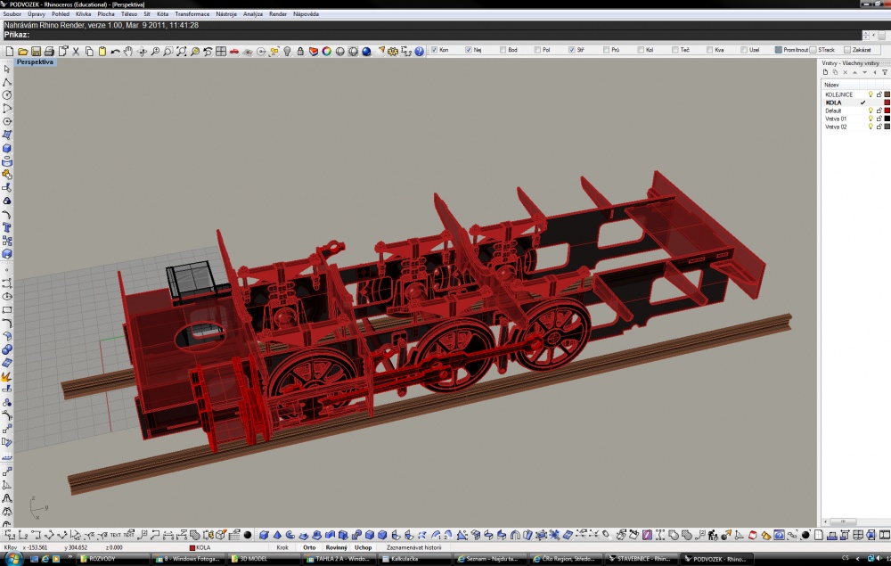Toggle the Stř osnap checkbox

572,50
